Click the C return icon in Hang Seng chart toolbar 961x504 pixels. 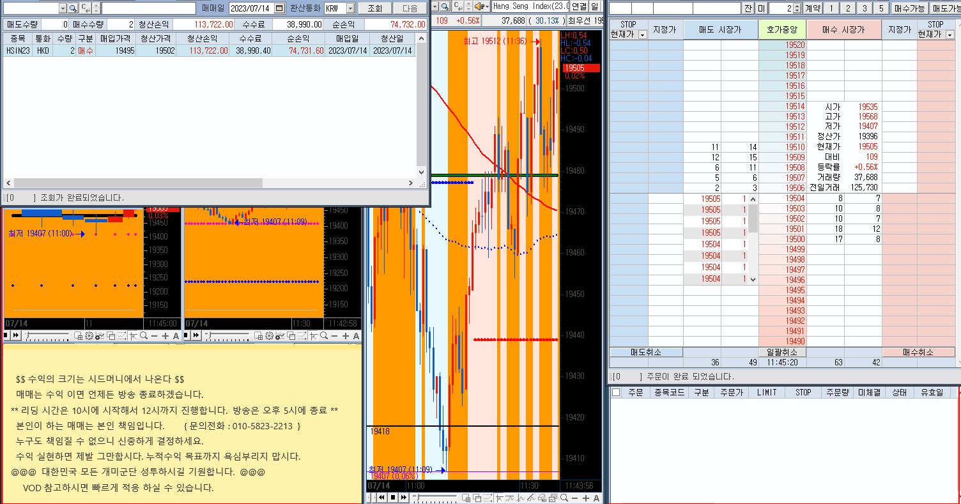458,7
